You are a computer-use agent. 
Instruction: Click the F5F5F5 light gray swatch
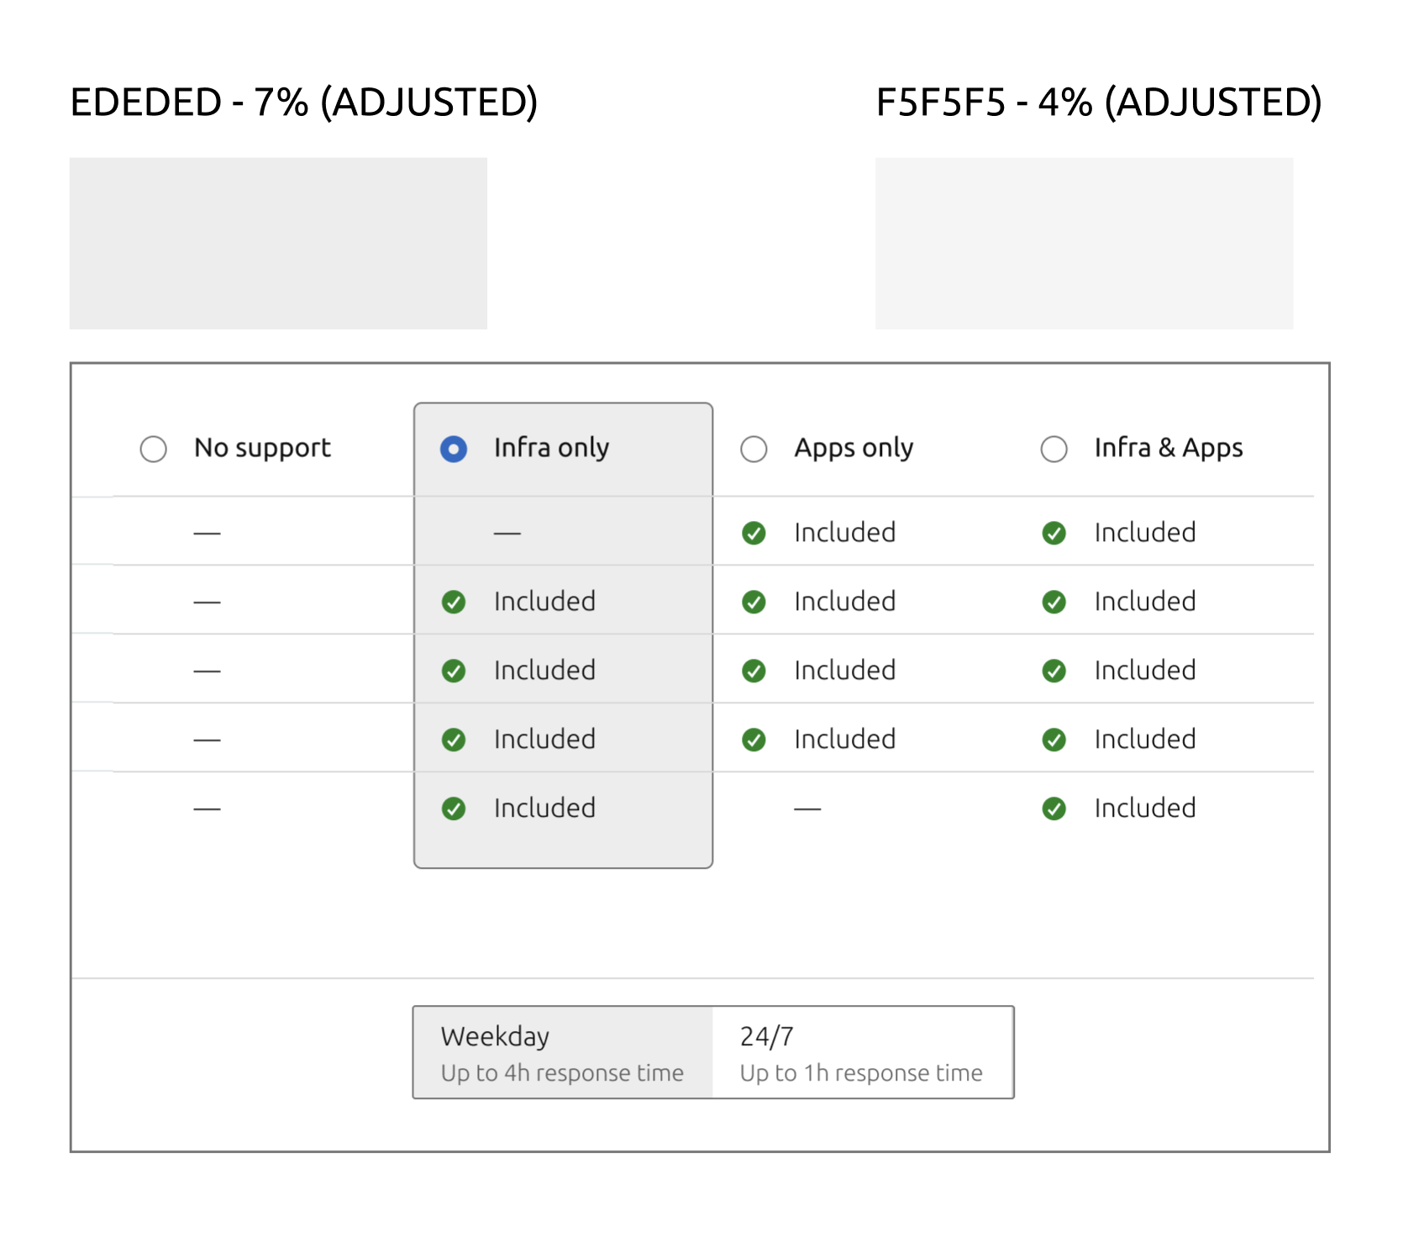click(x=1084, y=243)
